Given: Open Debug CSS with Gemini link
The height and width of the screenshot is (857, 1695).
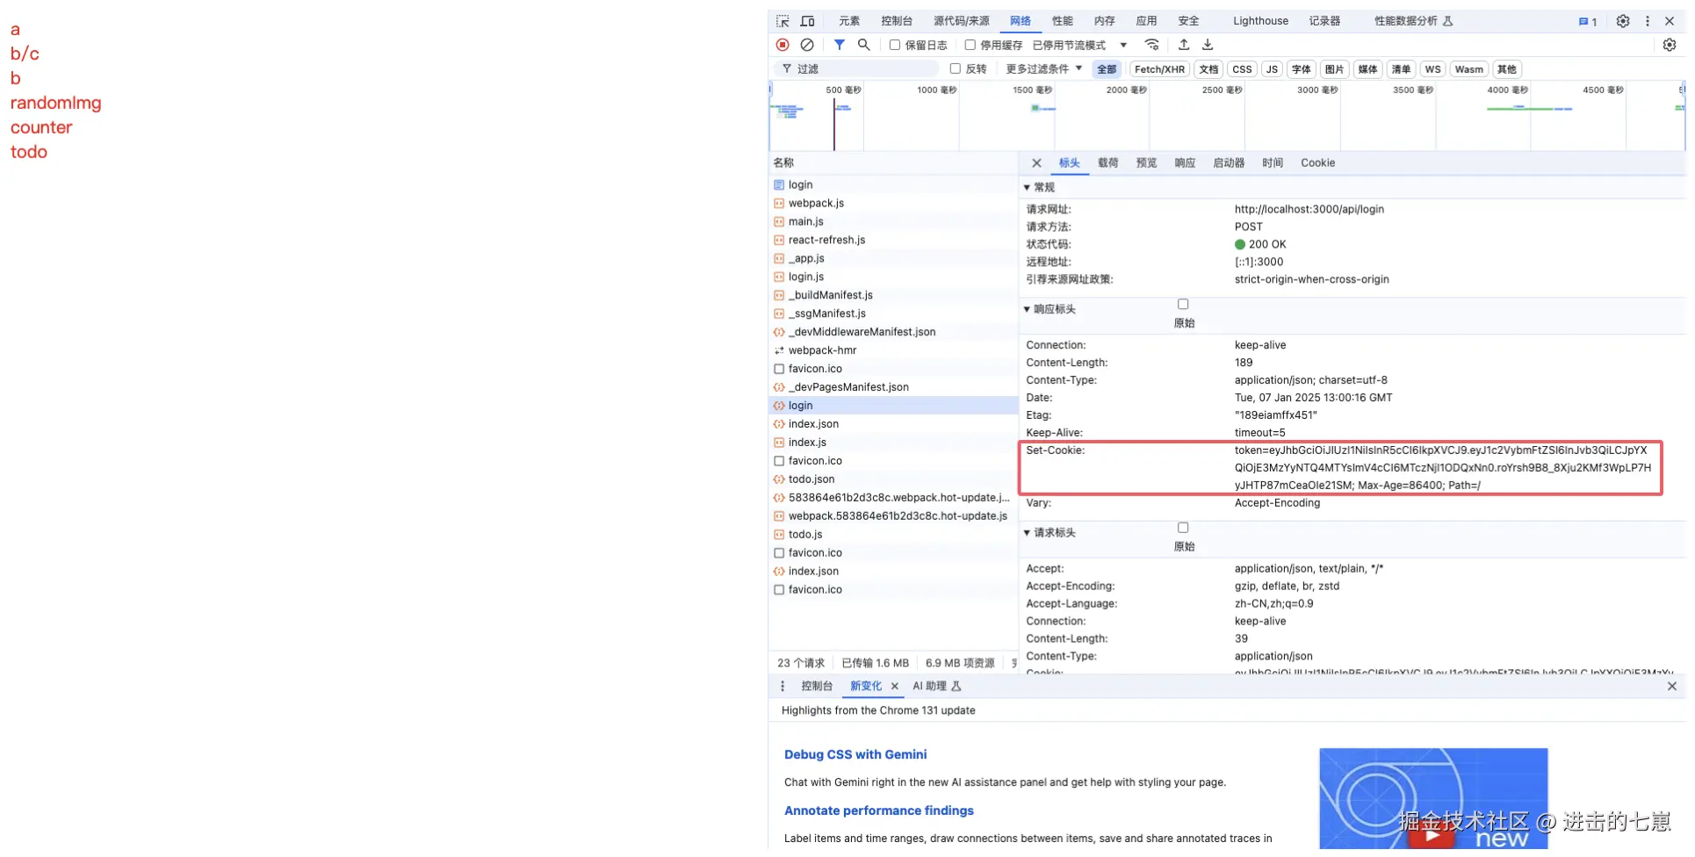Looking at the screenshot, I should 855,755.
